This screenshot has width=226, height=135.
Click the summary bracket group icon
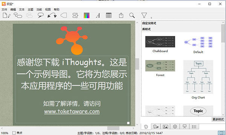75,15
